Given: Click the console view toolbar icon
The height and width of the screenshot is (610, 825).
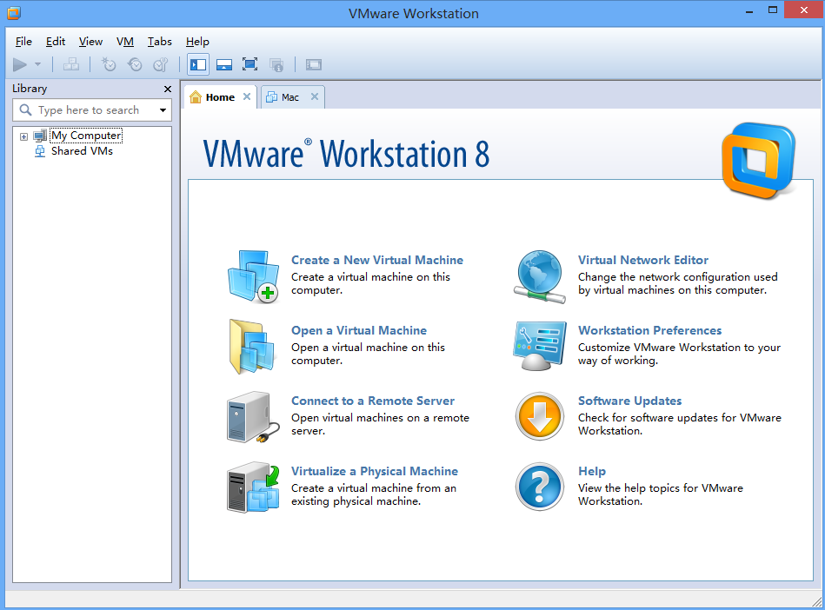Looking at the screenshot, I should click(x=314, y=64).
